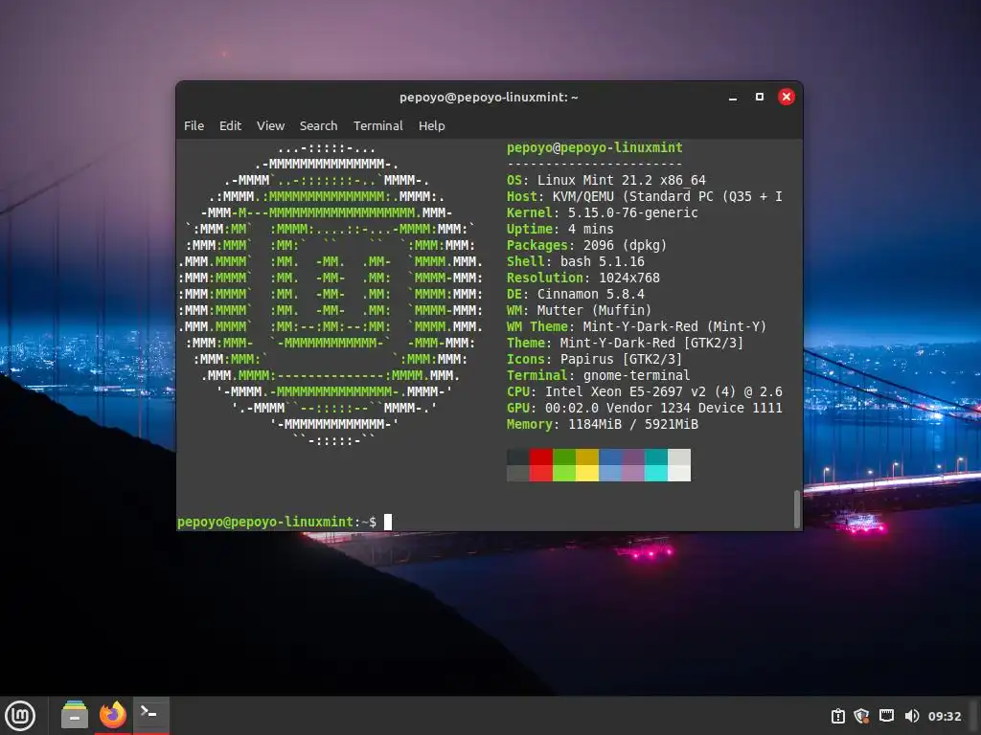Select the Terminal taskbar button

(x=150, y=714)
